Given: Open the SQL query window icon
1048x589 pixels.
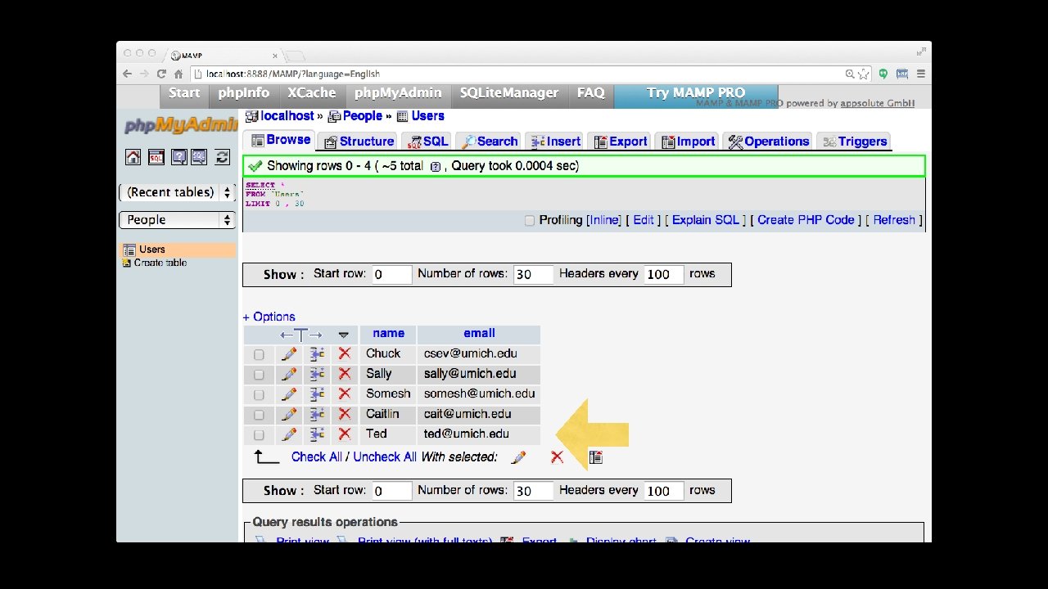Looking at the screenshot, I should [156, 157].
